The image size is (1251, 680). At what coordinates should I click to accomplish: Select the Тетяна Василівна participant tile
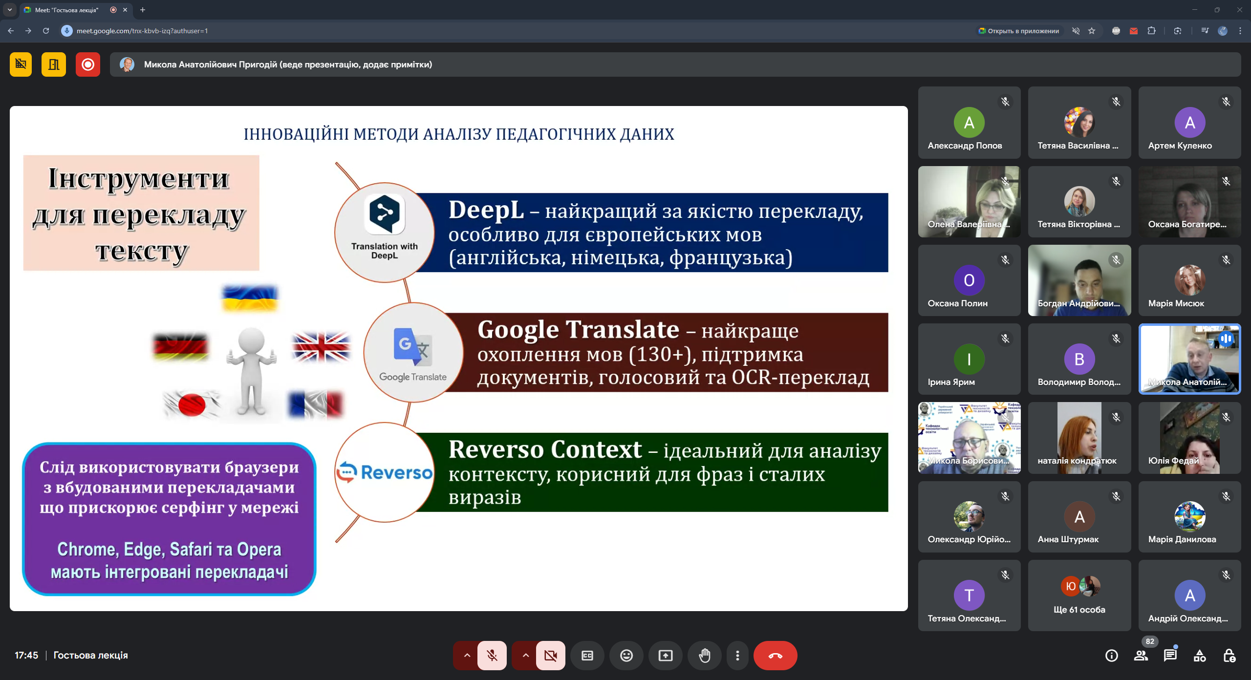tap(1079, 123)
